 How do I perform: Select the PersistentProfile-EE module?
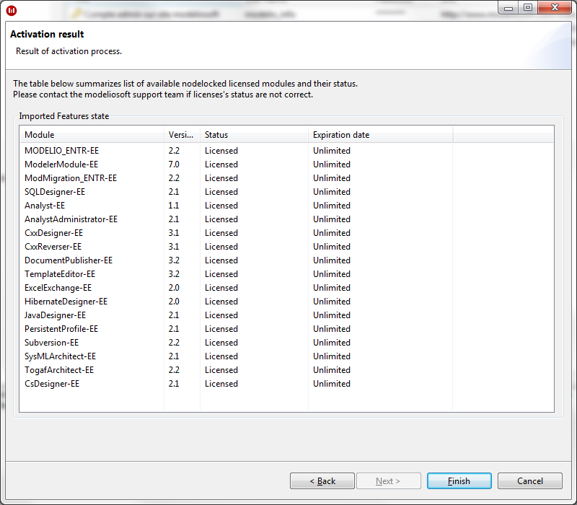click(x=61, y=329)
